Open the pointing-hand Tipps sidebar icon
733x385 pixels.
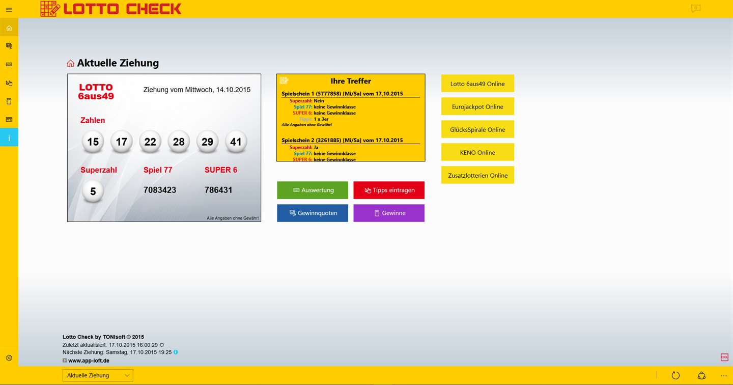9,82
